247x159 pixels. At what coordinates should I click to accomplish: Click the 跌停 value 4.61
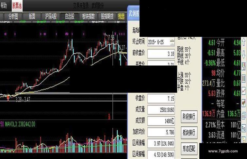pyautogui.click(x=237, y=93)
